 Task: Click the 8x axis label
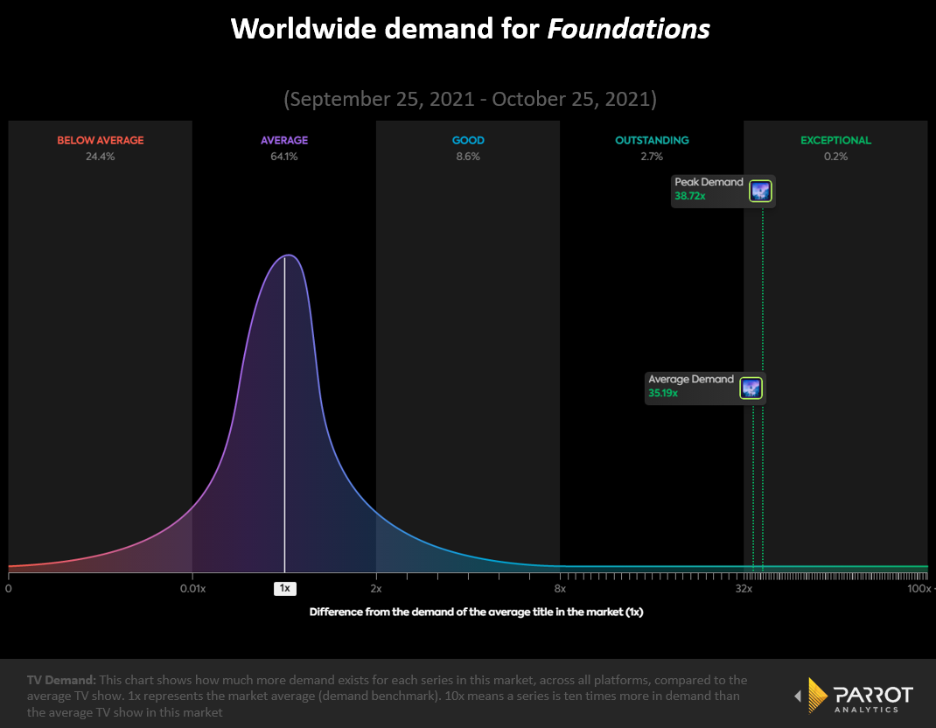coord(560,589)
